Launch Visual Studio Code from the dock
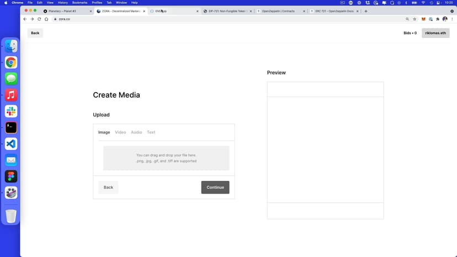Image resolution: width=457 pixels, height=257 pixels. (11, 144)
